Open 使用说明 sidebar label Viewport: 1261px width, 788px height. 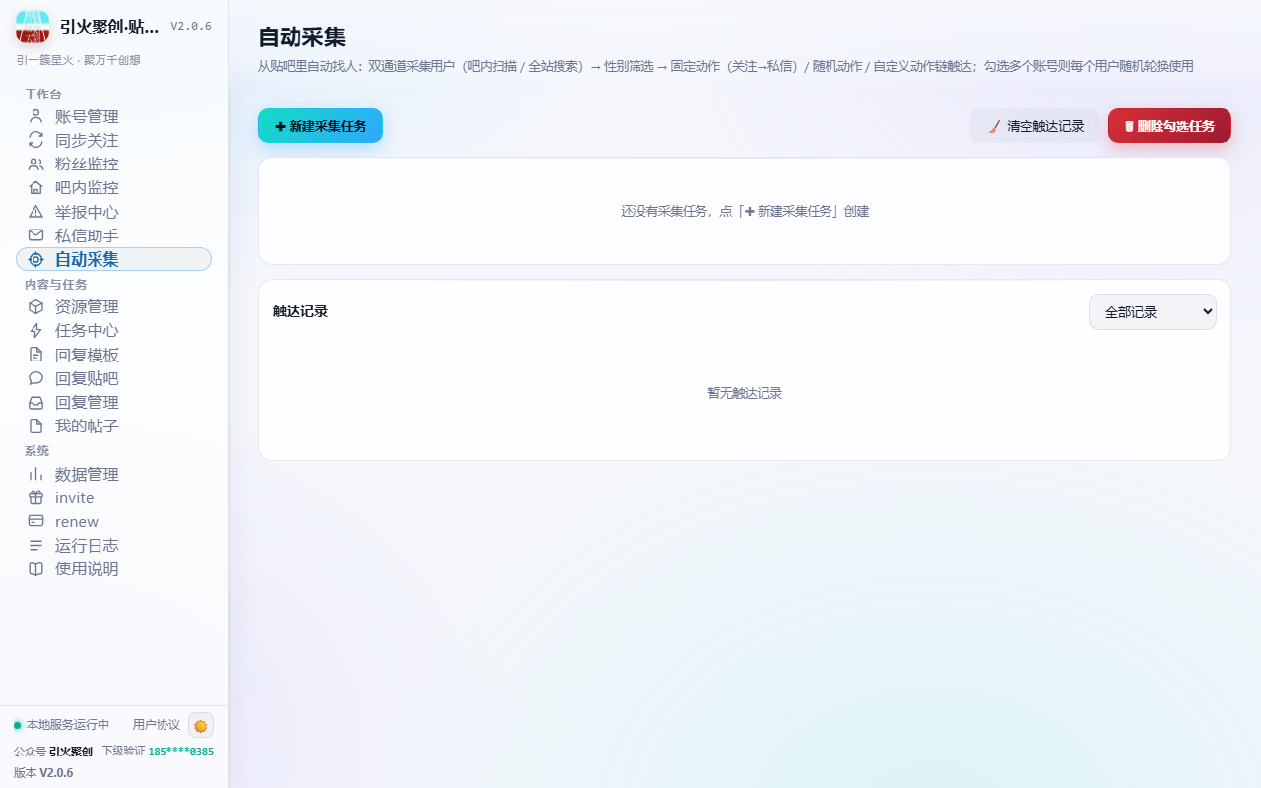coord(87,568)
